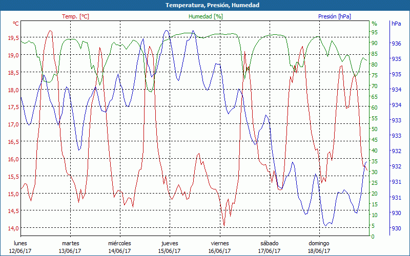Click the 95 value on the humidity axis

[375, 32]
